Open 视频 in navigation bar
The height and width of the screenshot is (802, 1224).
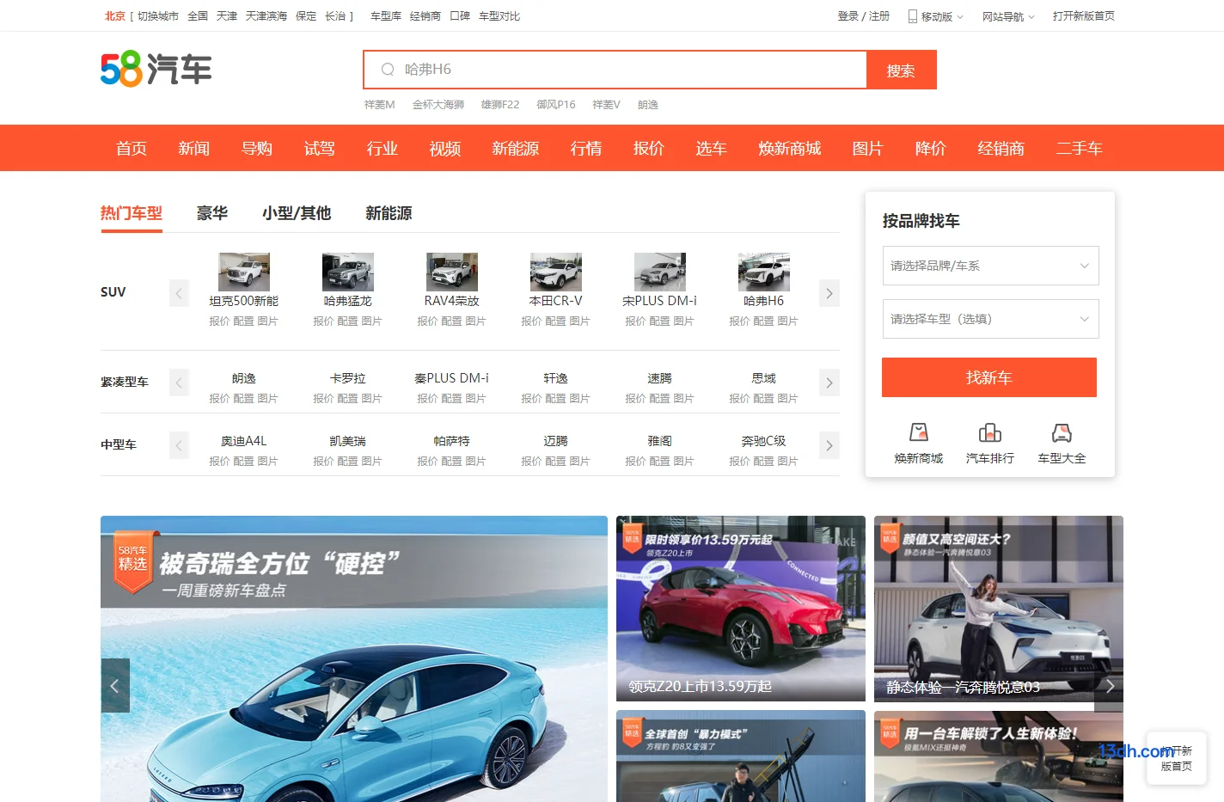click(445, 148)
